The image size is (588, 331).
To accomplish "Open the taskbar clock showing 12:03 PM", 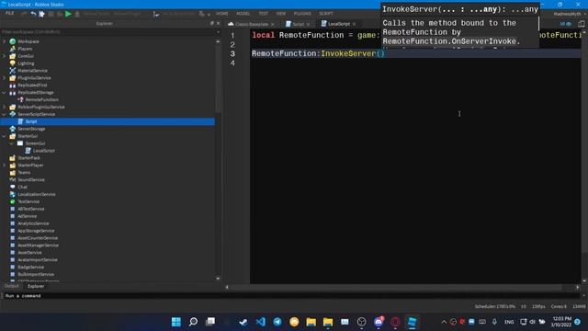I will (x=561, y=322).
